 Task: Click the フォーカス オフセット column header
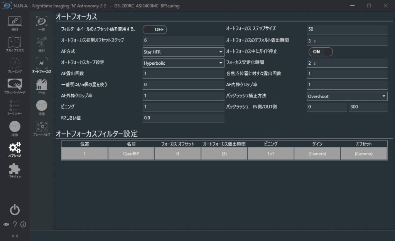(x=177, y=144)
